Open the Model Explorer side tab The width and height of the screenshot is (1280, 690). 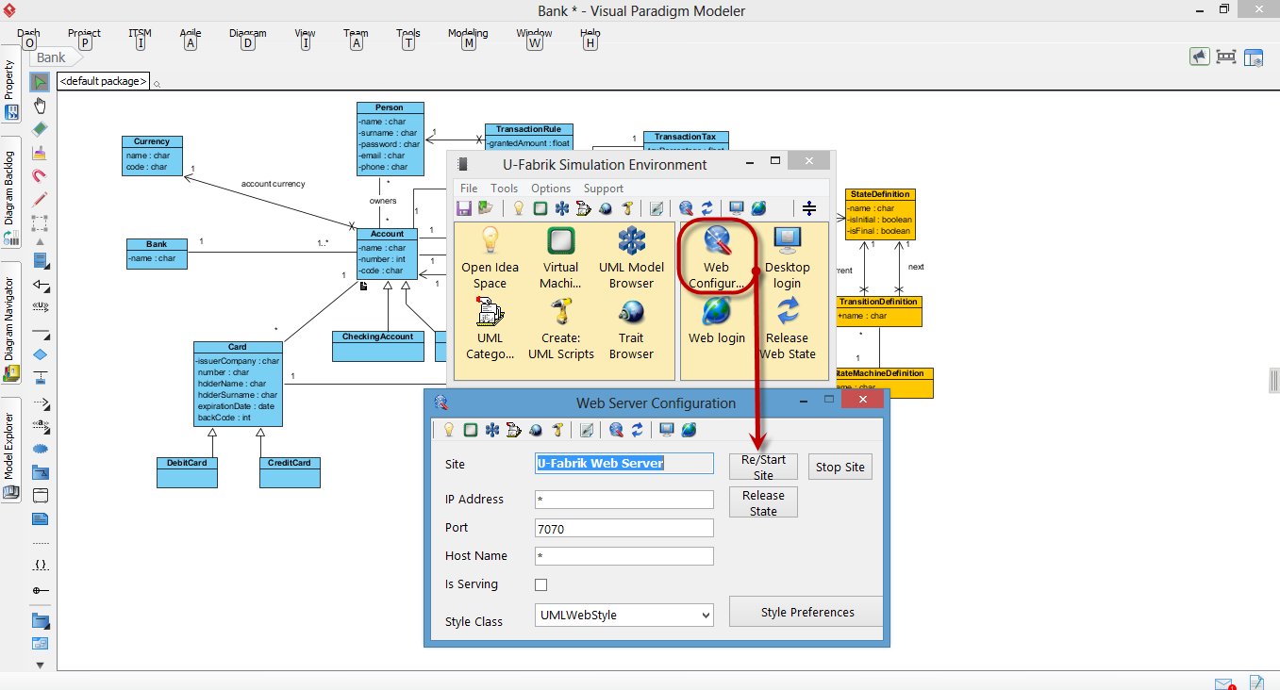tap(10, 450)
